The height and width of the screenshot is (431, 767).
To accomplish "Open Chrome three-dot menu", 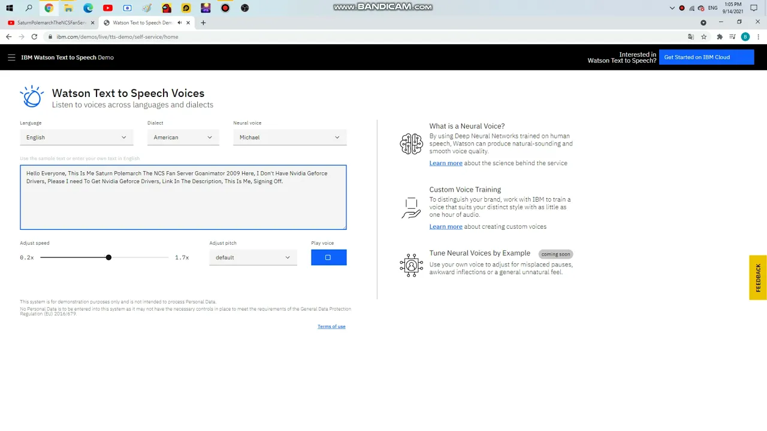I will 758,37.
